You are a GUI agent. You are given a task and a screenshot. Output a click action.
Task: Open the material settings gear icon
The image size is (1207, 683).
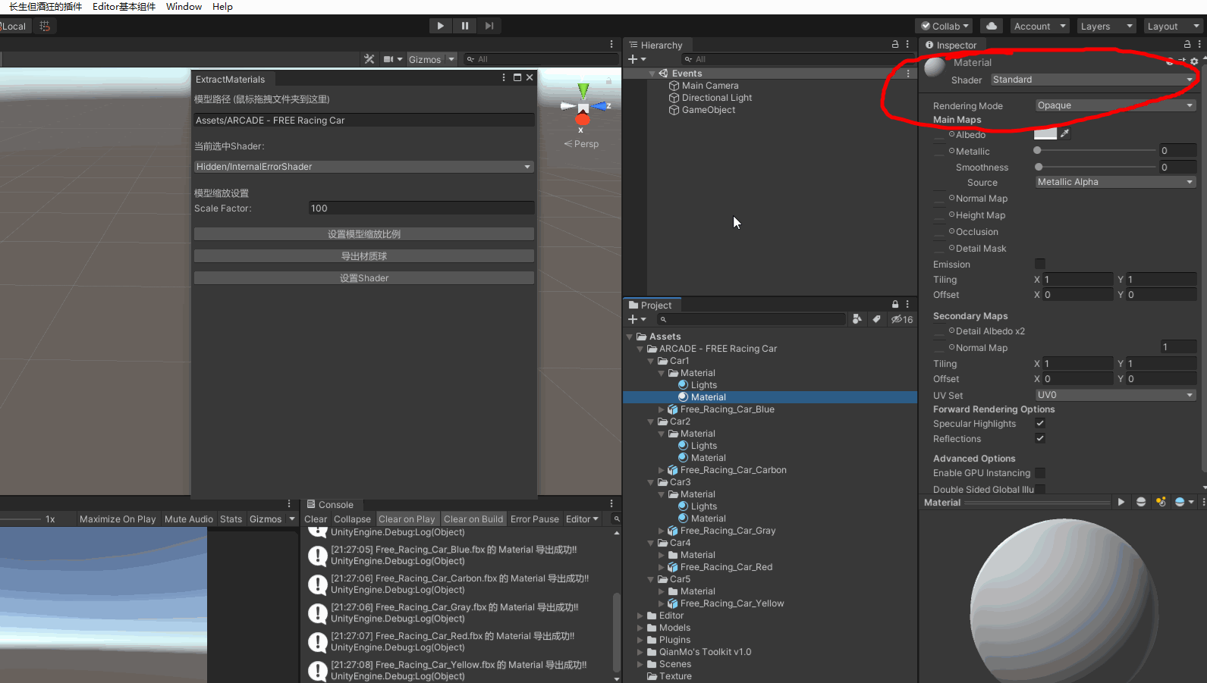point(1194,61)
